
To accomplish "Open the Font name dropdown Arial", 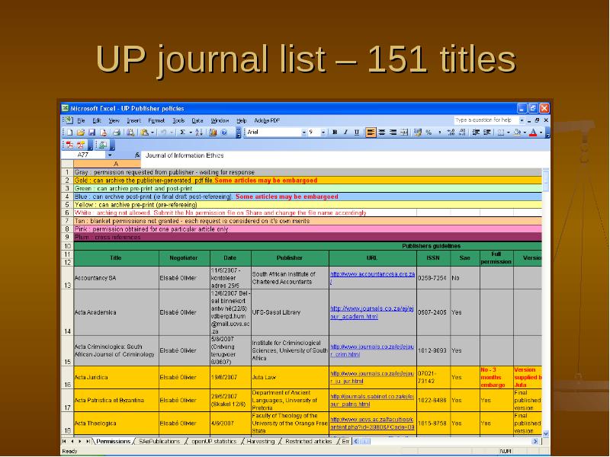I will [x=303, y=133].
